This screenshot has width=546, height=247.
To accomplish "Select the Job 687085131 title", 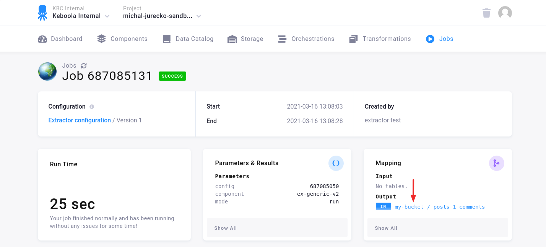I will coord(107,76).
